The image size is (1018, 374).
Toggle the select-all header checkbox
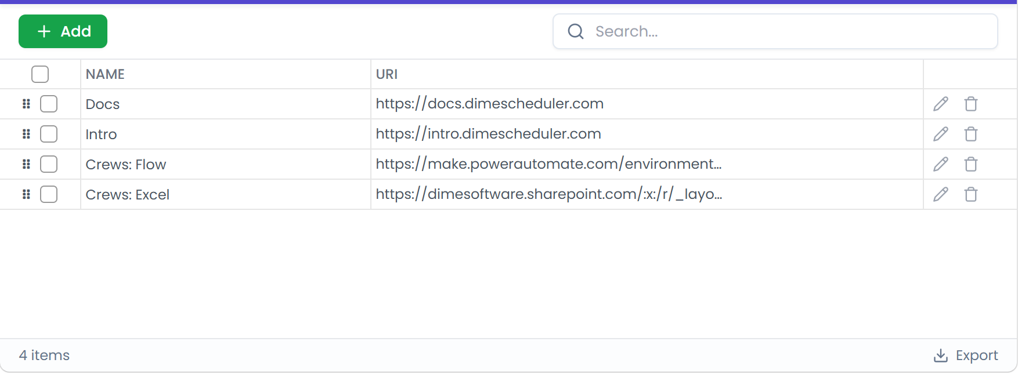point(40,74)
